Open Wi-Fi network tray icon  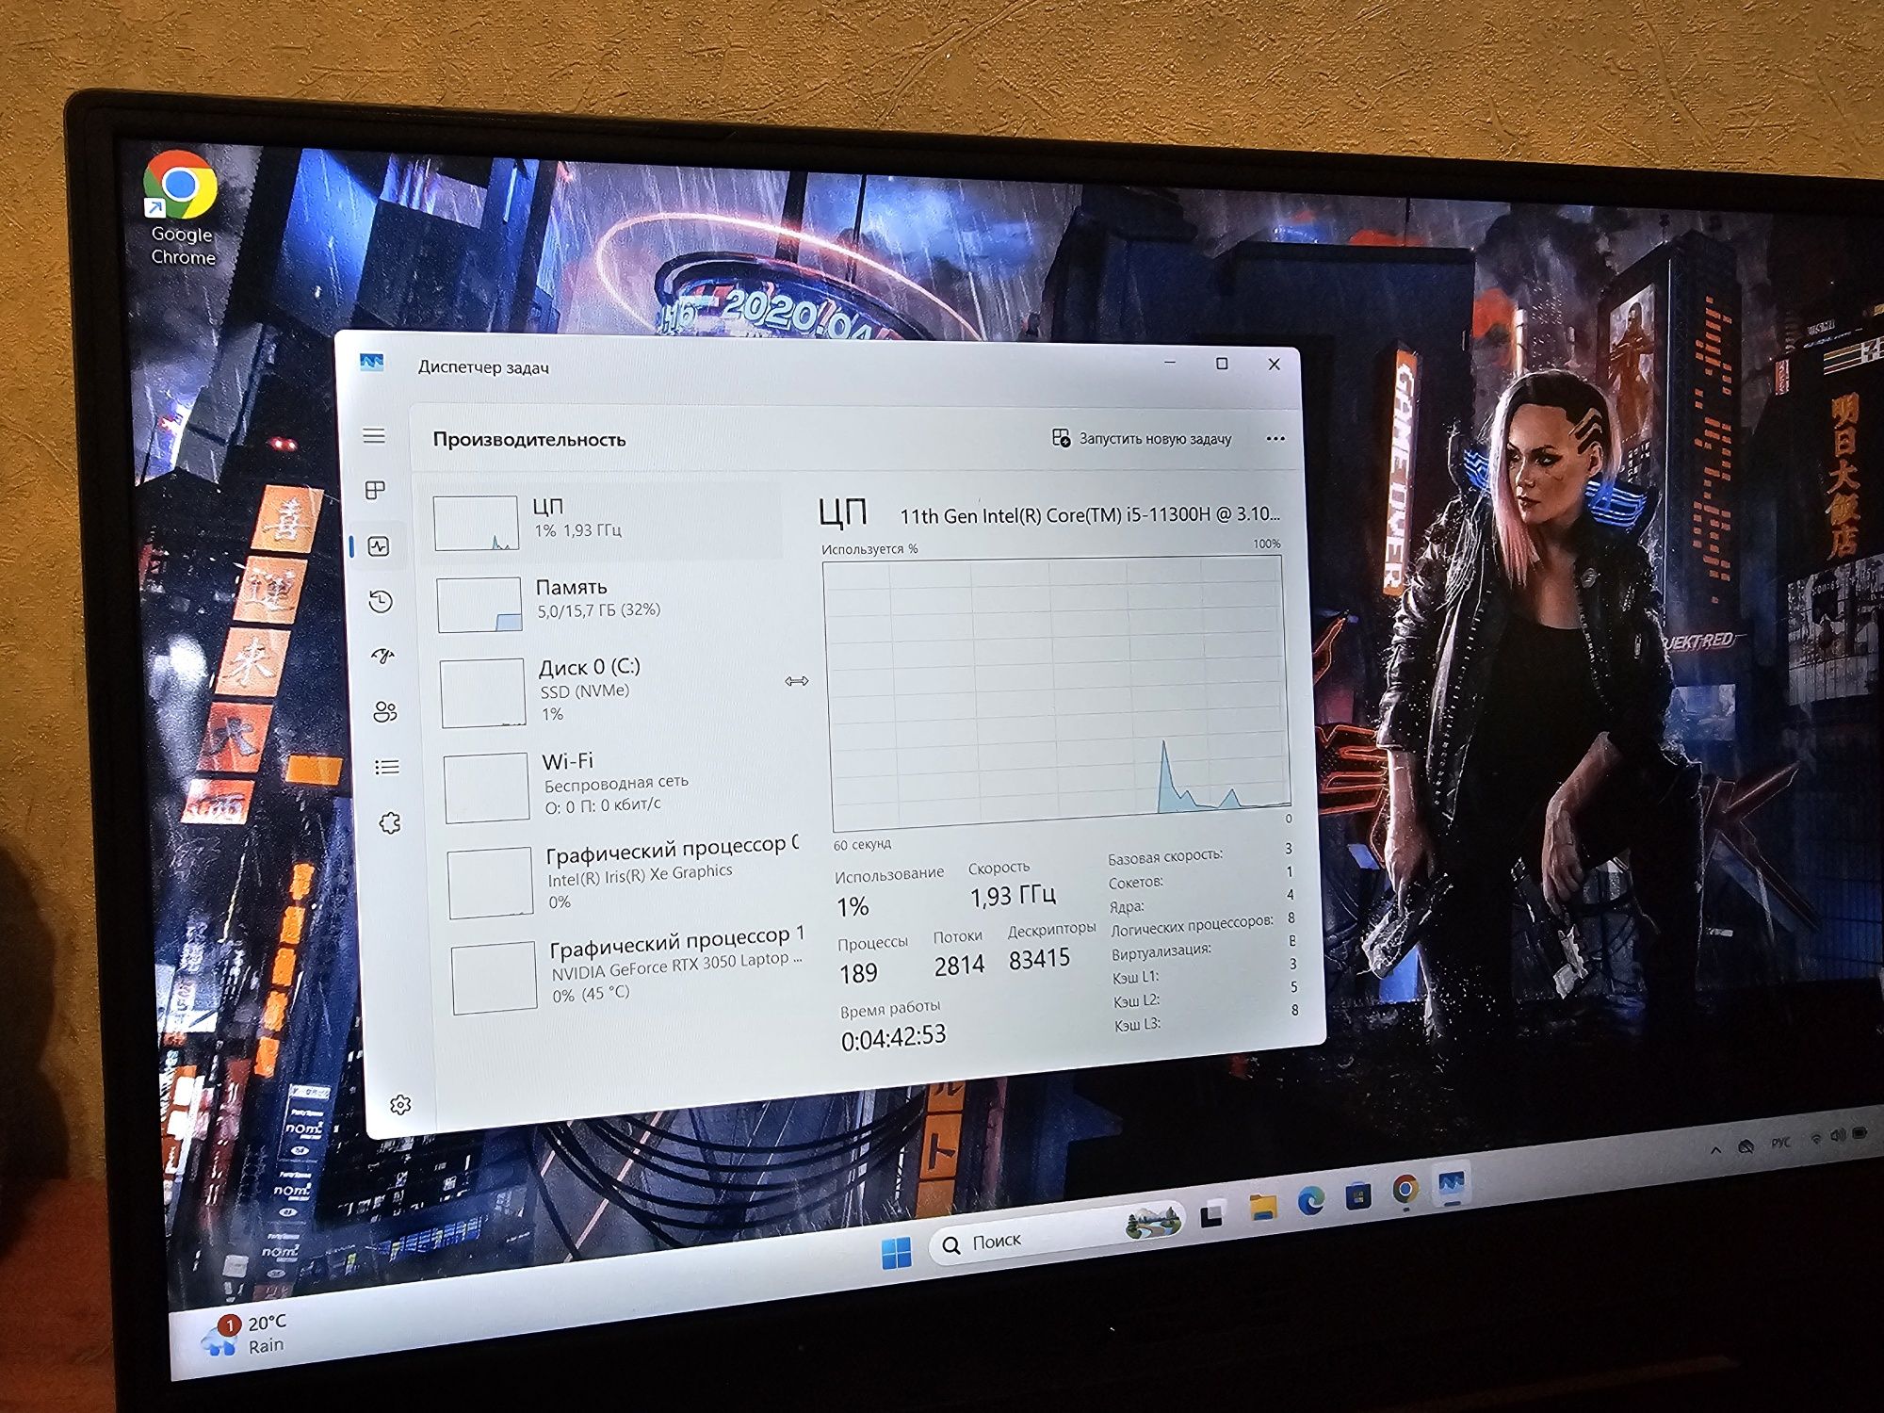tap(1816, 1139)
